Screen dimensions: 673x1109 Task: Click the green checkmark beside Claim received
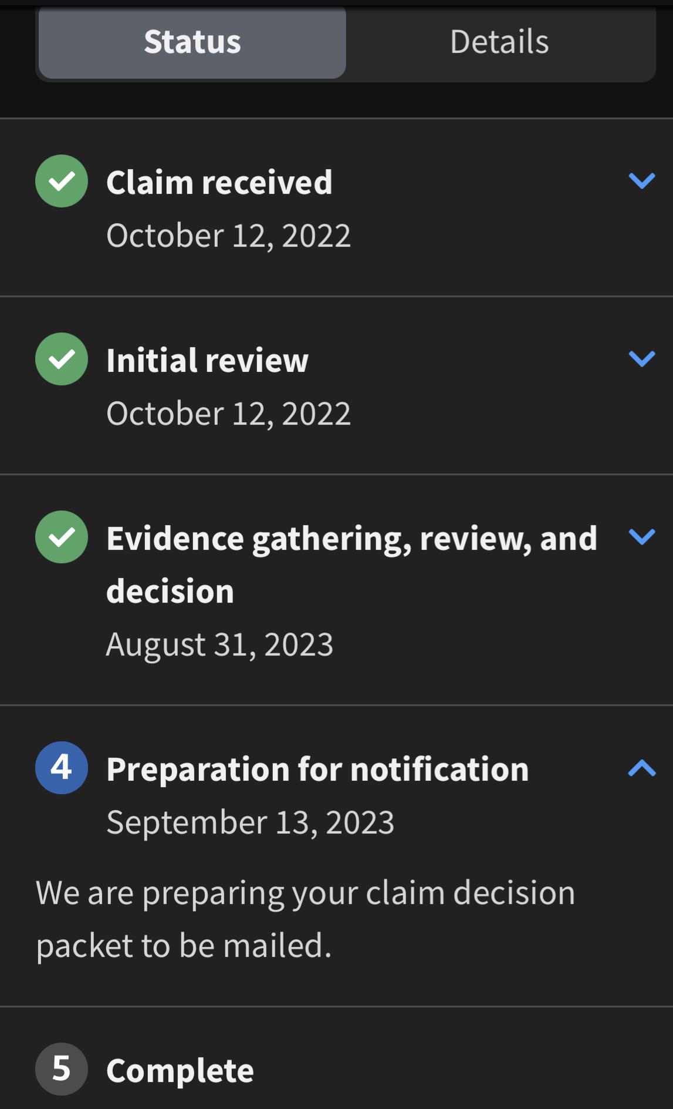62,181
